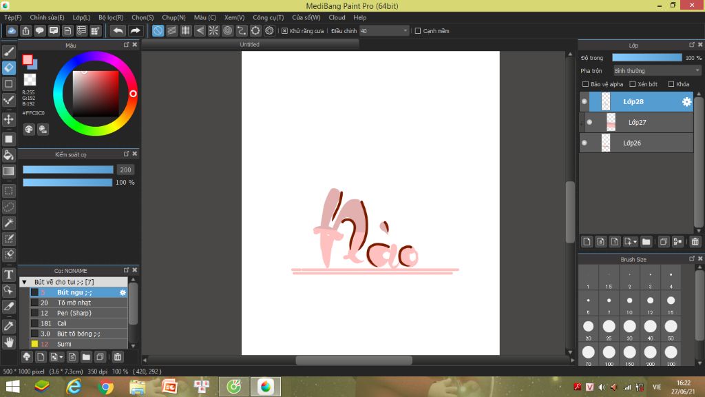Open the Tệp(F) menu

(13, 17)
